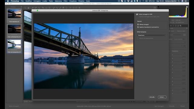Click the Chiudi button in Camera Raw
Screen dimensions: 194x109
(182, 106)
